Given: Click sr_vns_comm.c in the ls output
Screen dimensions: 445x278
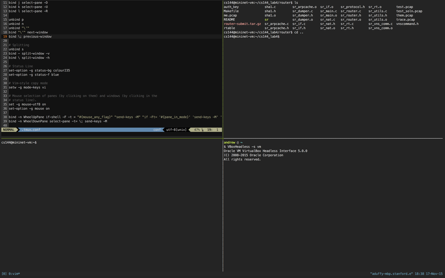Looking at the screenshot, I should click(x=380, y=24).
